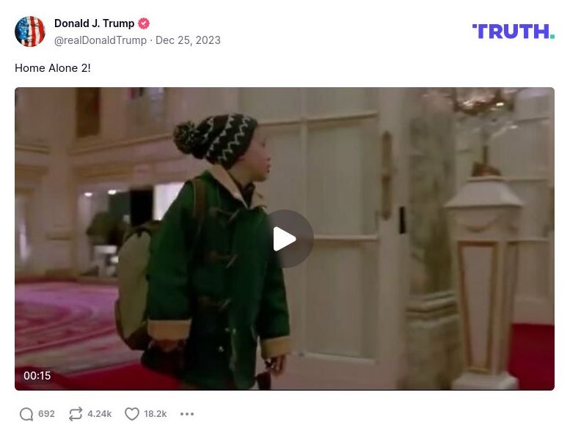Like the post with heart icon
Viewport: 570px width, 436px height.
(132, 414)
